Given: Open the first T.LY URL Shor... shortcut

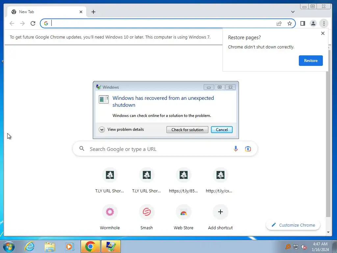Looking at the screenshot, I should pyautogui.click(x=110, y=180).
